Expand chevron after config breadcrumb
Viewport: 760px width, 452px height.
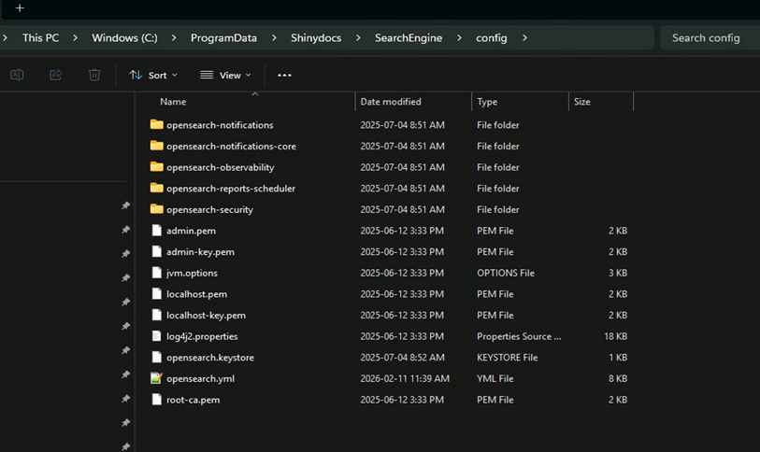point(524,37)
